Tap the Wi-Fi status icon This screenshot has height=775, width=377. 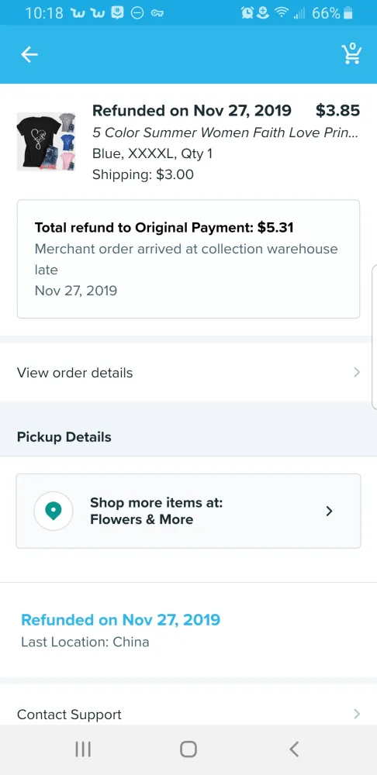click(x=282, y=13)
